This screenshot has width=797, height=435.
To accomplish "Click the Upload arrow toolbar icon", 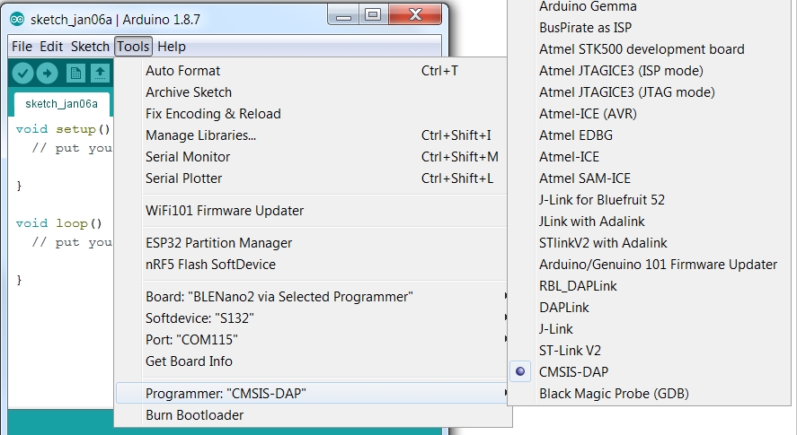I will click(48, 74).
